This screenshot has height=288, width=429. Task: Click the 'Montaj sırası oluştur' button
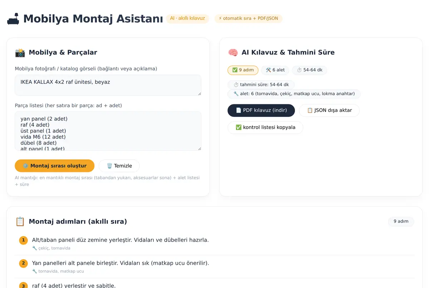[54, 166]
